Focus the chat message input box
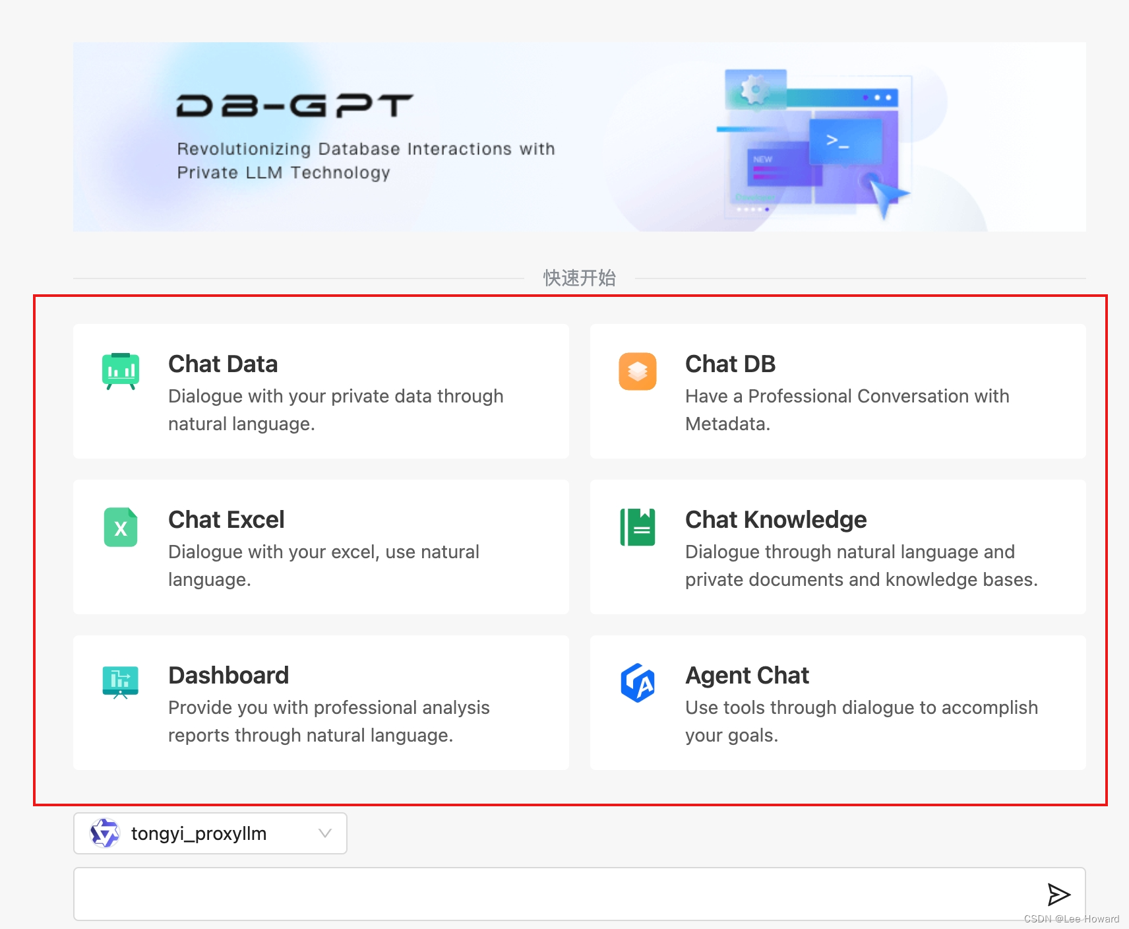The height and width of the screenshot is (929, 1129). pyautogui.click(x=579, y=894)
